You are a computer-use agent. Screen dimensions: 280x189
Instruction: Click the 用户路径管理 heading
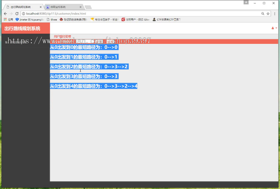(63, 36)
